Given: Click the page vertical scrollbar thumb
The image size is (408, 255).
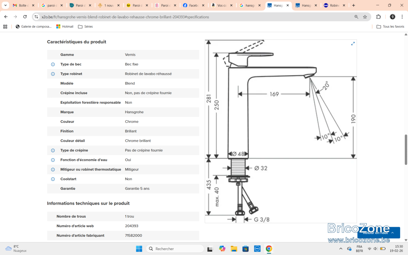Looking at the screenshot, I should coord(406,150).
